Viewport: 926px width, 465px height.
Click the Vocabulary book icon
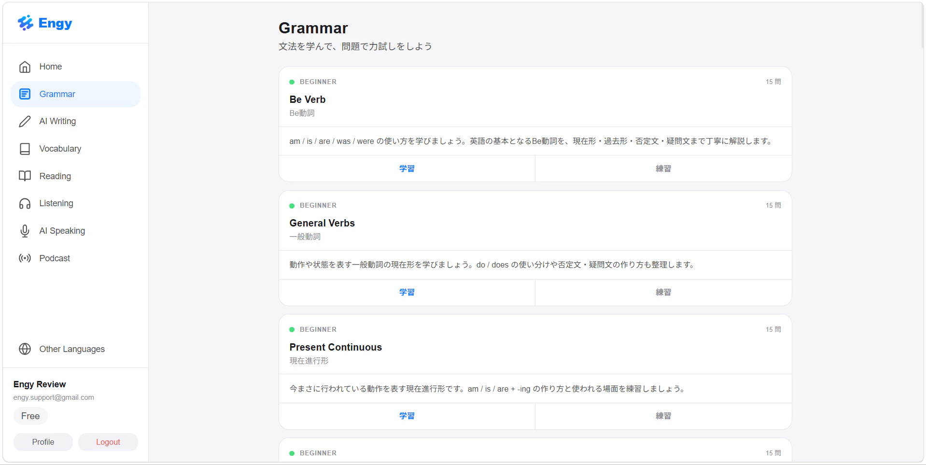(x=25, y=149)
